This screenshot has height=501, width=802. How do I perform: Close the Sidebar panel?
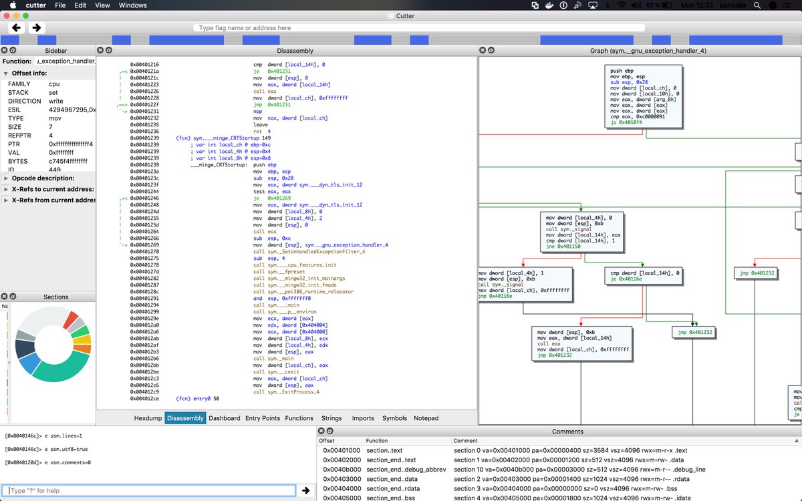pyautogui.click(x=4, y=51)
